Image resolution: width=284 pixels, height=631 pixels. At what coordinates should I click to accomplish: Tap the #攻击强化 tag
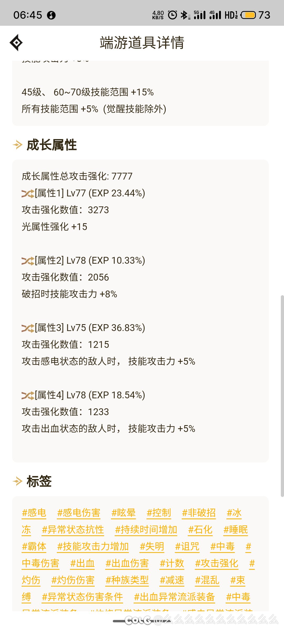coord(217,563)
